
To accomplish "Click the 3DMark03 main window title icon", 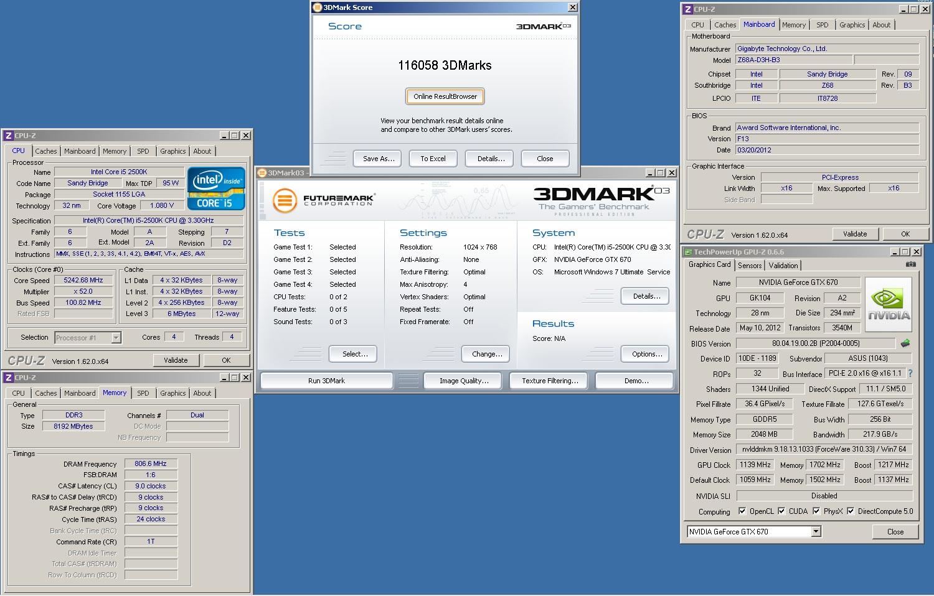I will click(x=262, y=173).
